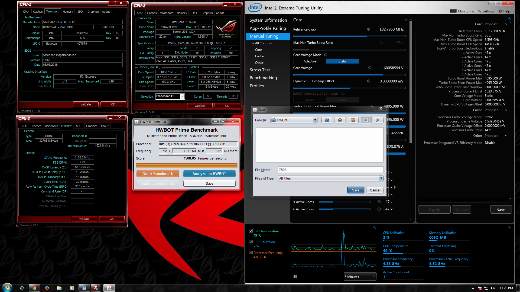This screenshot has height=292, width=520.
Task: Click the Home folder icon in Save dialog
Action: [x=340, y=120]
